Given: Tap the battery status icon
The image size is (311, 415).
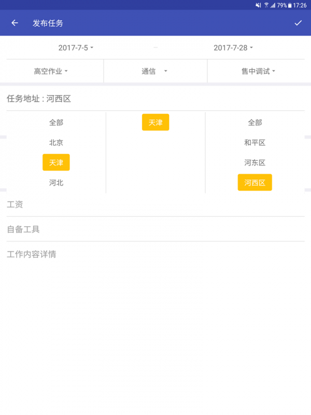Looking at the screenshot, I should pyautogui.click(x=289, y=5).
